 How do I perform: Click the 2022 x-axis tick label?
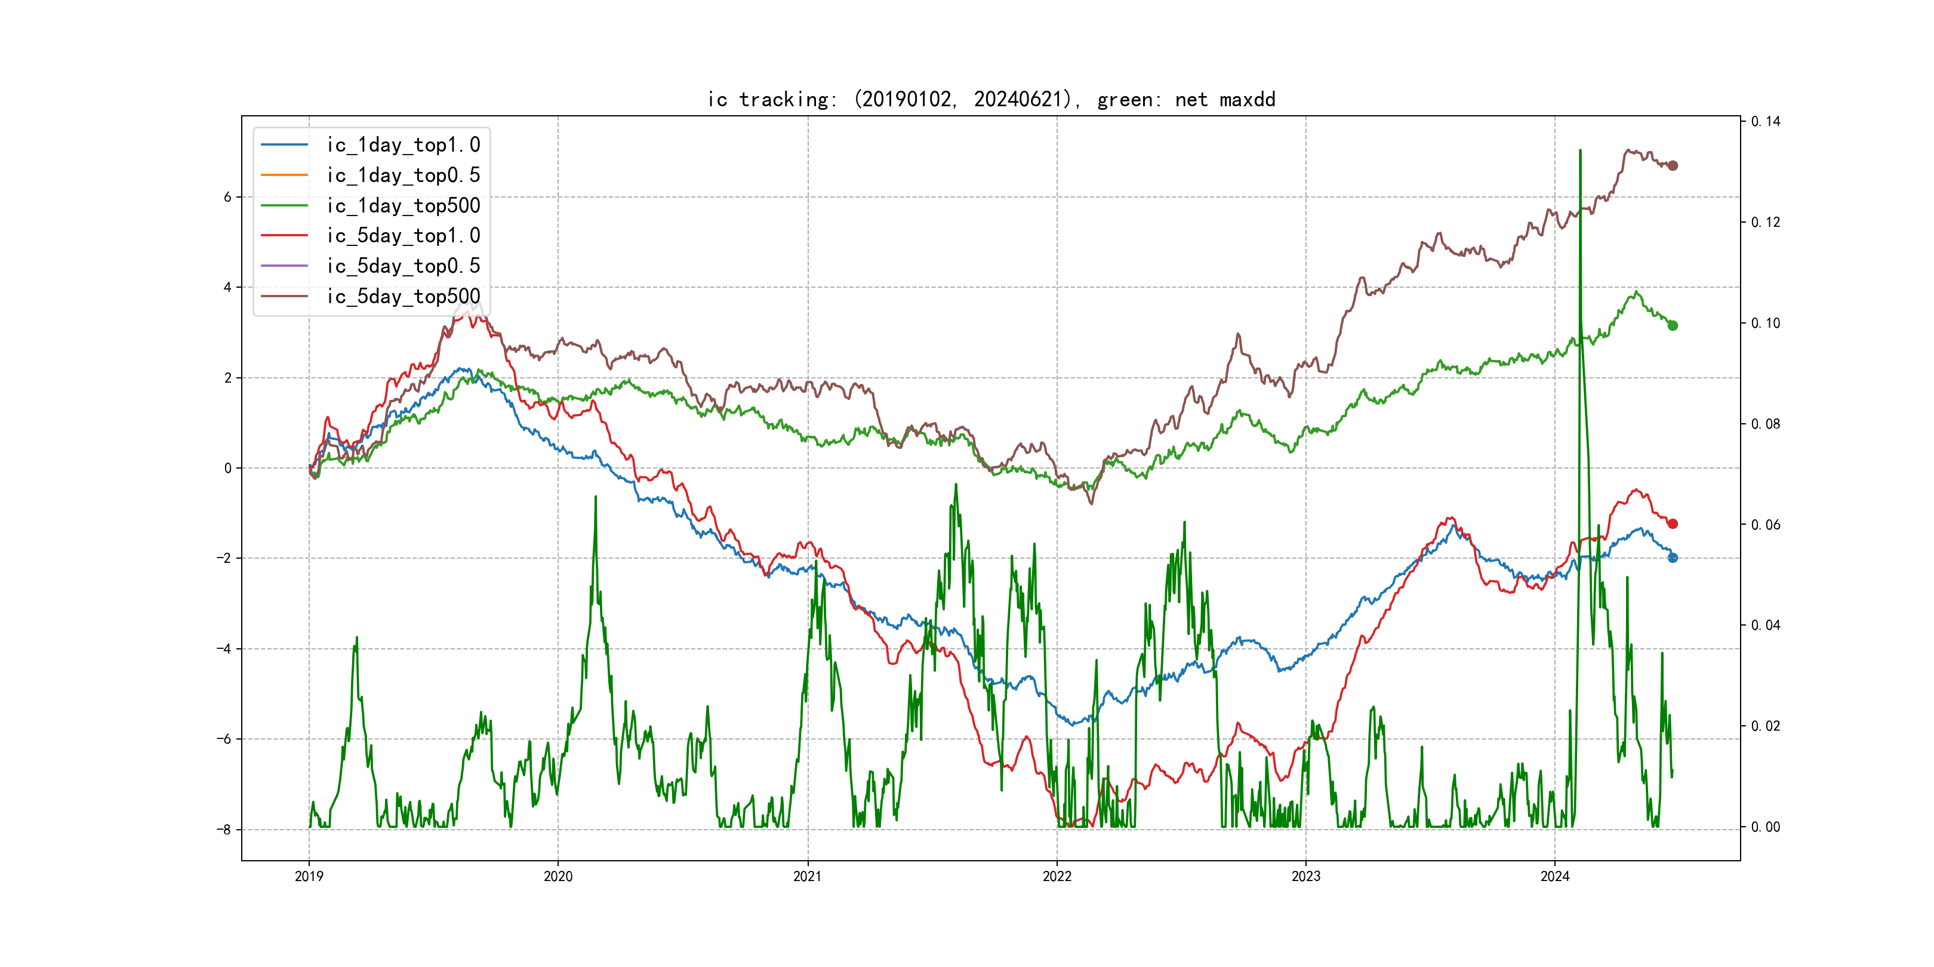tap(1057, 876)
